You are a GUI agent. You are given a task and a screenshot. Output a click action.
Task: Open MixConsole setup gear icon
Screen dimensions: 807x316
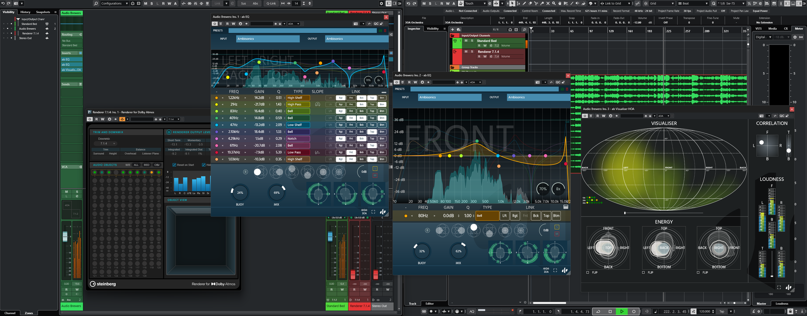[x=381, y=3]
